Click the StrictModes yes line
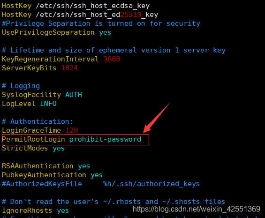The height and width of the screenshot is (218, 265). (33, 148)
